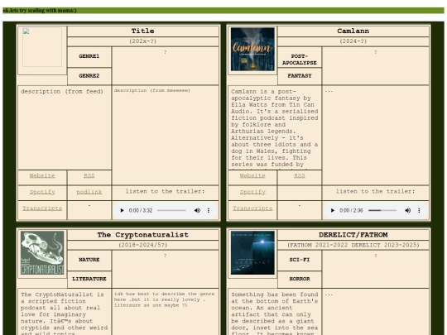447x335 pixels.
Task: Open more options on Title trailer player
Action: tap(209, 211)
